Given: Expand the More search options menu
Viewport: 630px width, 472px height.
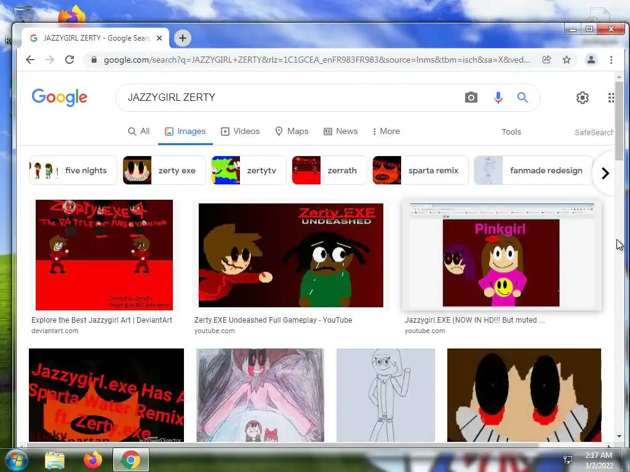Looking at the screenshot, I should [386, 132].
